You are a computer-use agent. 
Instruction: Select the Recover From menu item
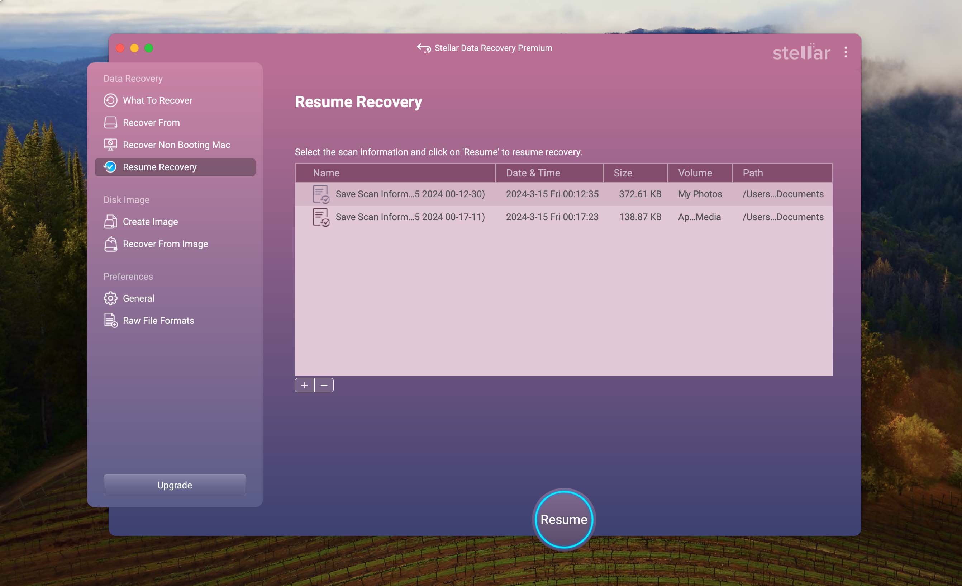point(151,123)
